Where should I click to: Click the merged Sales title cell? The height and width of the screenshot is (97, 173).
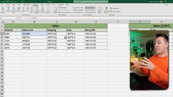click(56, 26)
